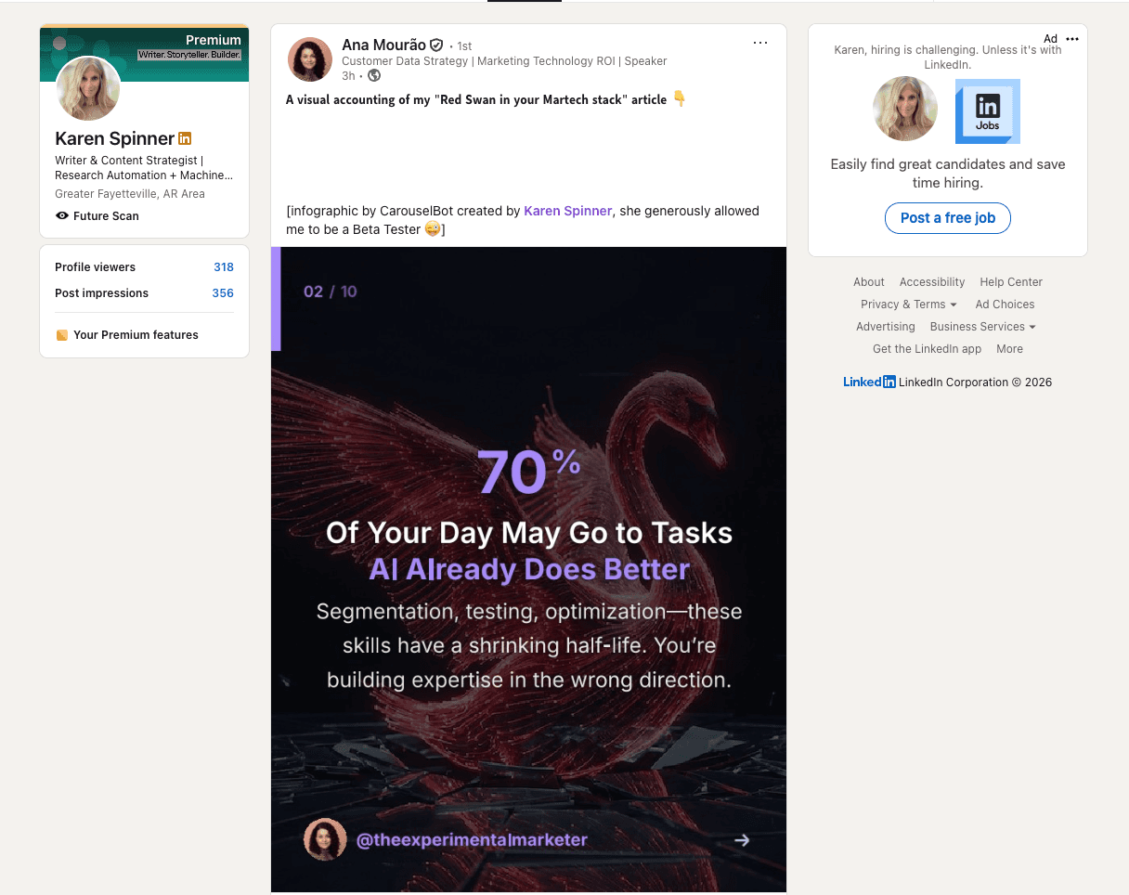Open the Accessibility footer link
The height and width of the screenshot is (895, 1129).
[931, 282]
